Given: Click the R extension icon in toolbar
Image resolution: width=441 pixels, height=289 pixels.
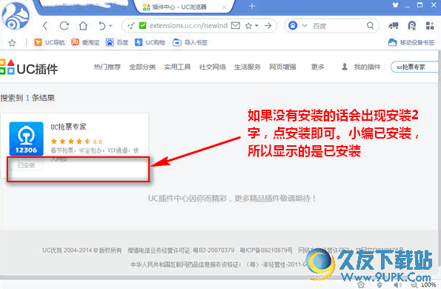Looking at the screenshot, I should point(412,26).
